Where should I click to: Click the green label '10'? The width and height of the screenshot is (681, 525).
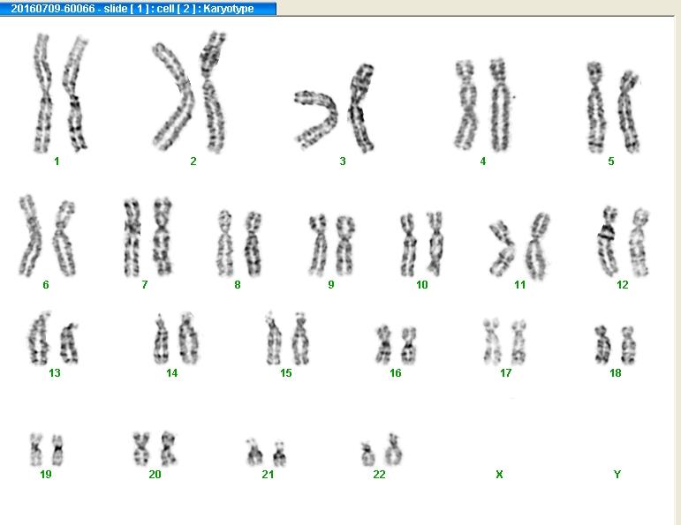421,285
